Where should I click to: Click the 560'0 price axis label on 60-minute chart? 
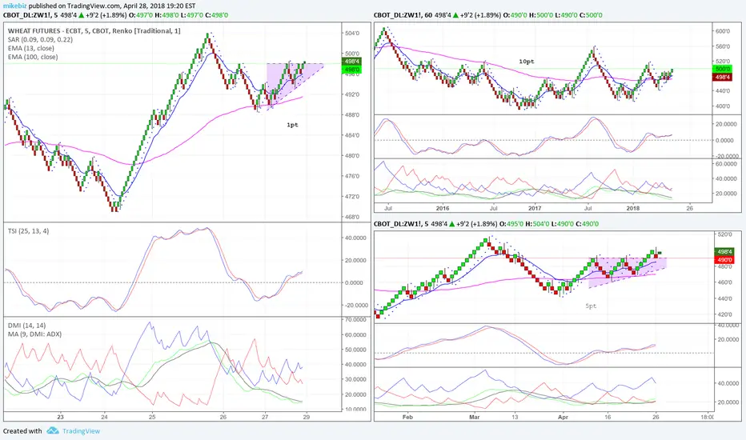(722, 46)
